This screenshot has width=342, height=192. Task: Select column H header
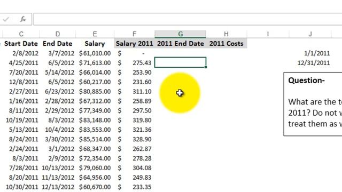tap(226, 34)
